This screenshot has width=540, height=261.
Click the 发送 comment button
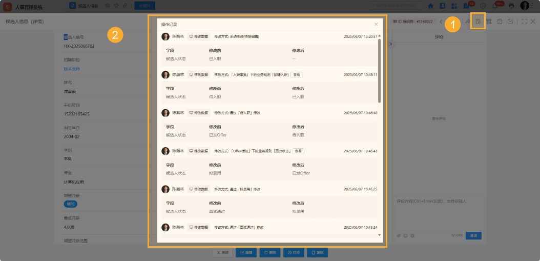click(x=473, y=236)
